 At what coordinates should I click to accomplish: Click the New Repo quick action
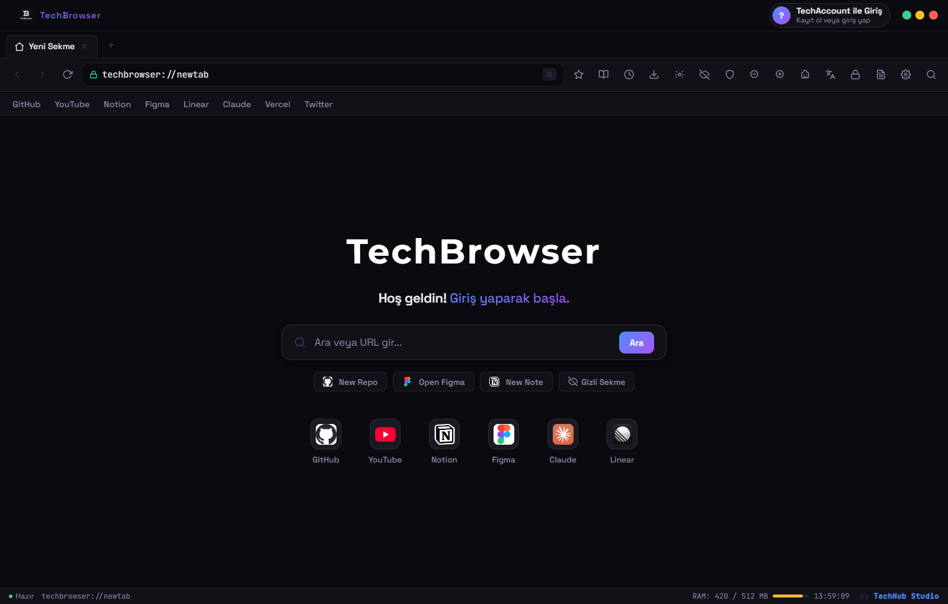(350, 382)
